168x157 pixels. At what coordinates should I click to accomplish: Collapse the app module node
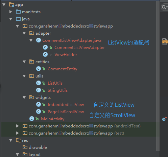pos(4,5)
